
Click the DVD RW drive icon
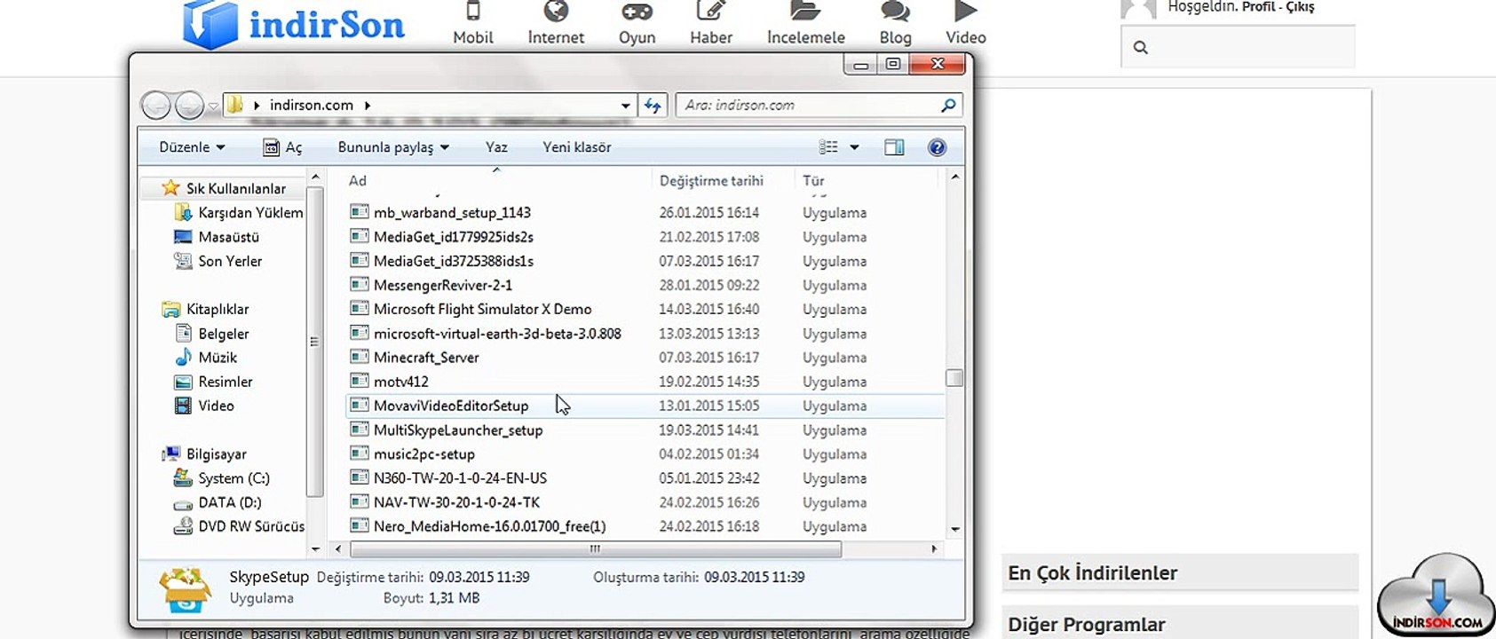[183, 526]
